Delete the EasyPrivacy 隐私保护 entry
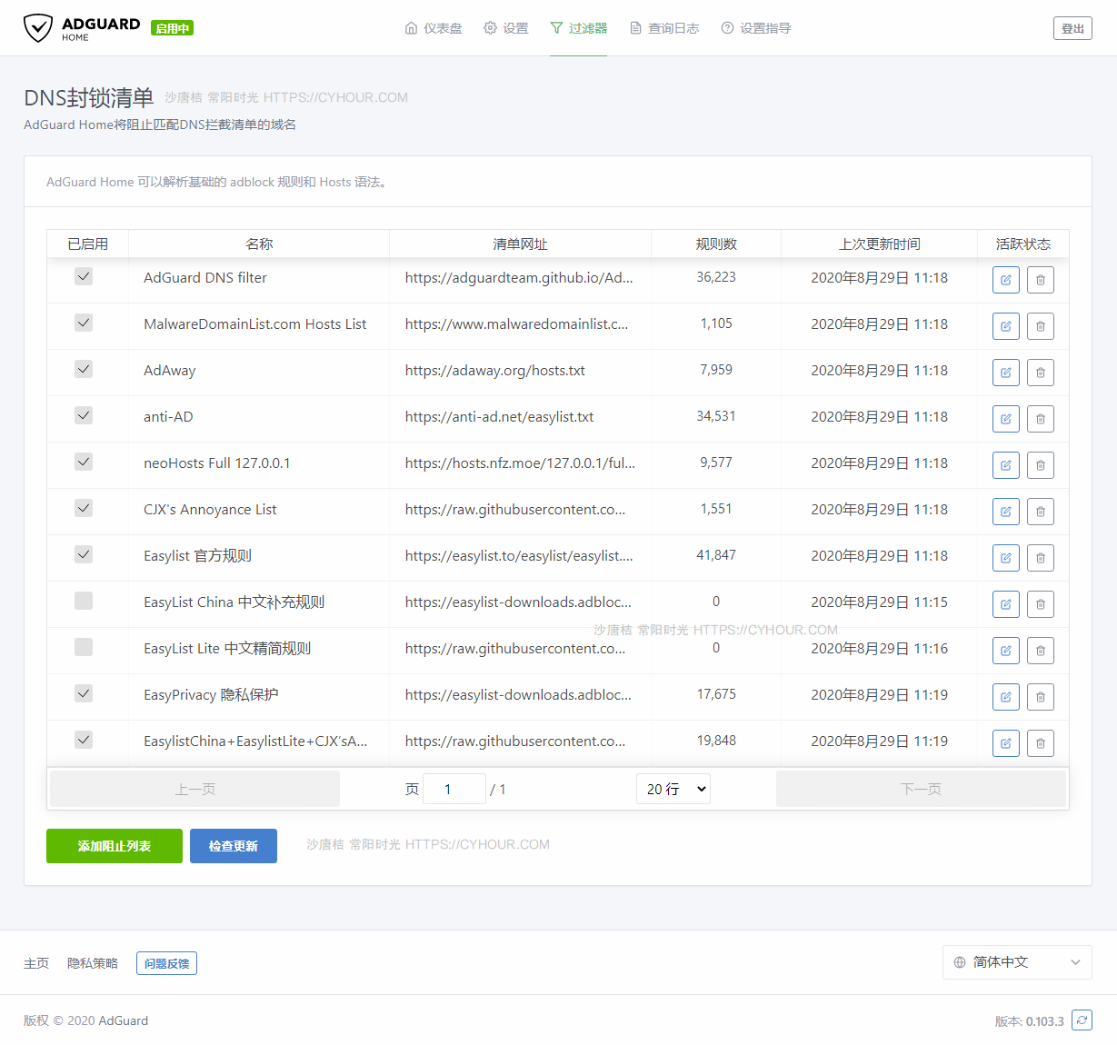Image resolution: width=1117 pixels, height=1045 pixels. pos(1041,697)
